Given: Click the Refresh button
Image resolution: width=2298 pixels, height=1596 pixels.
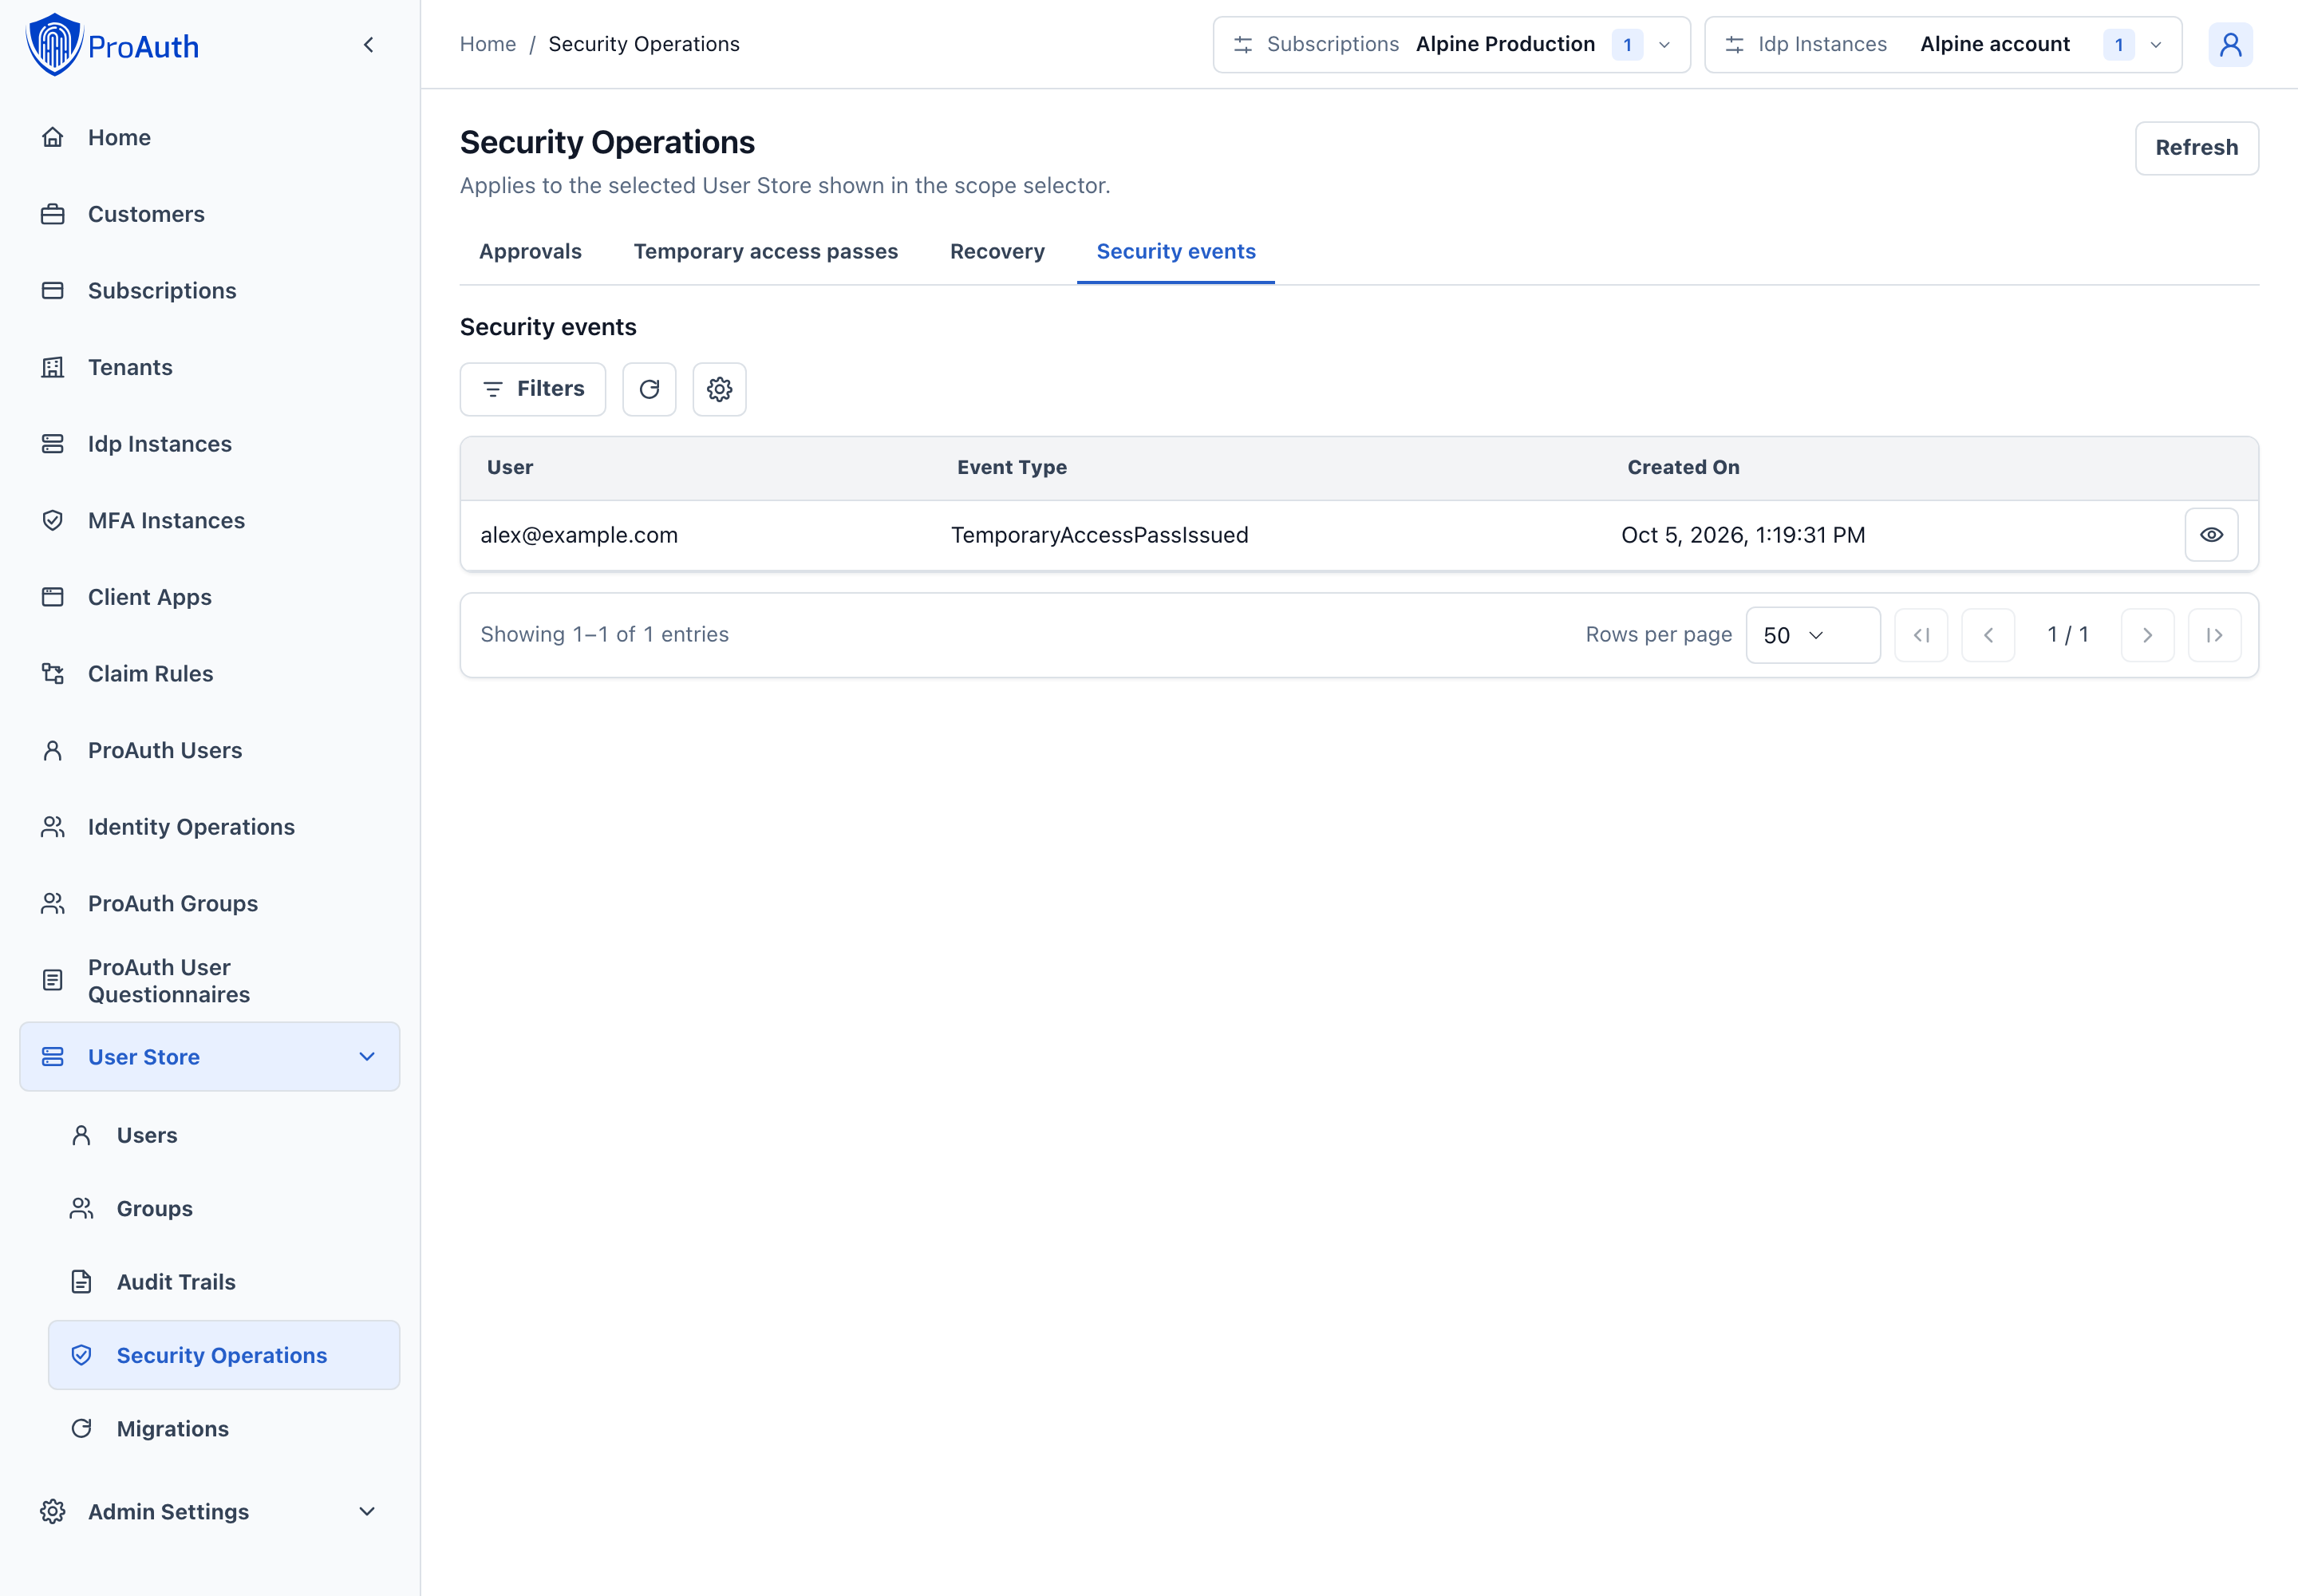Looking at the screenshot, I should coord(2197,148).
